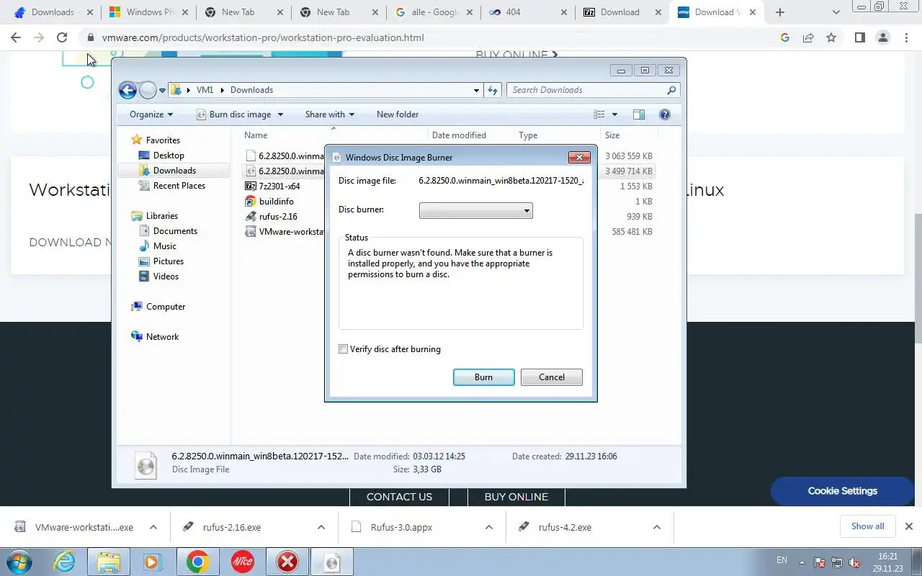922x576 pixels.
Task: Open the network icon in the system tray
Action: pyautogui.click(x=837, y=563)
